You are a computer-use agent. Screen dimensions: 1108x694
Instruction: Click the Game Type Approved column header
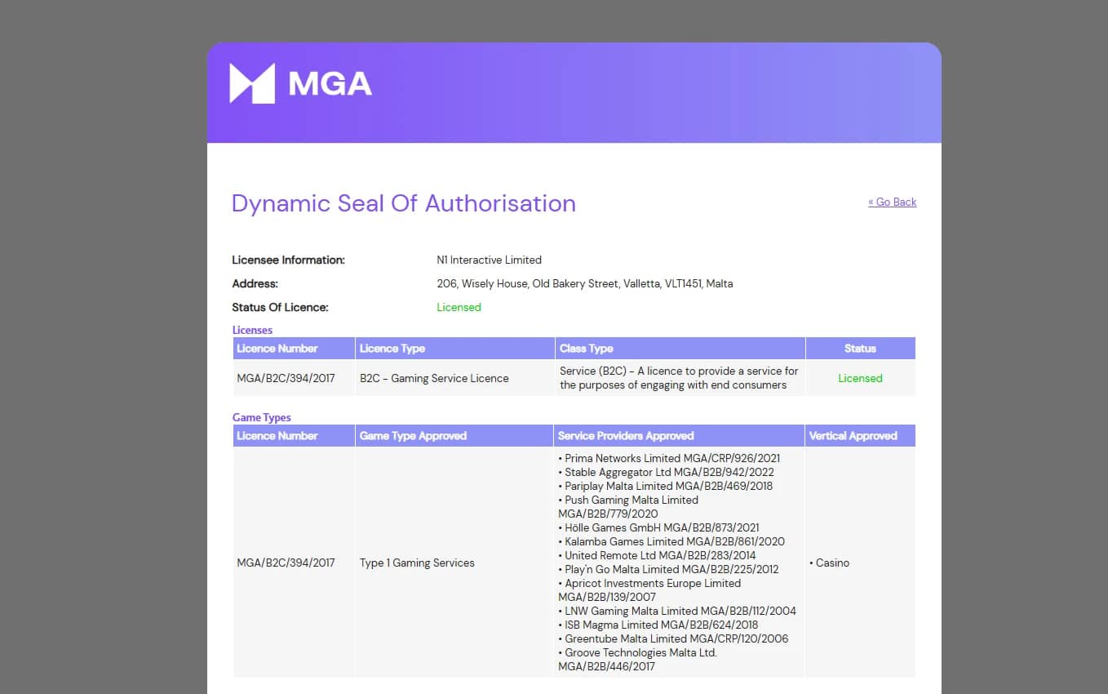click(413, 436)
